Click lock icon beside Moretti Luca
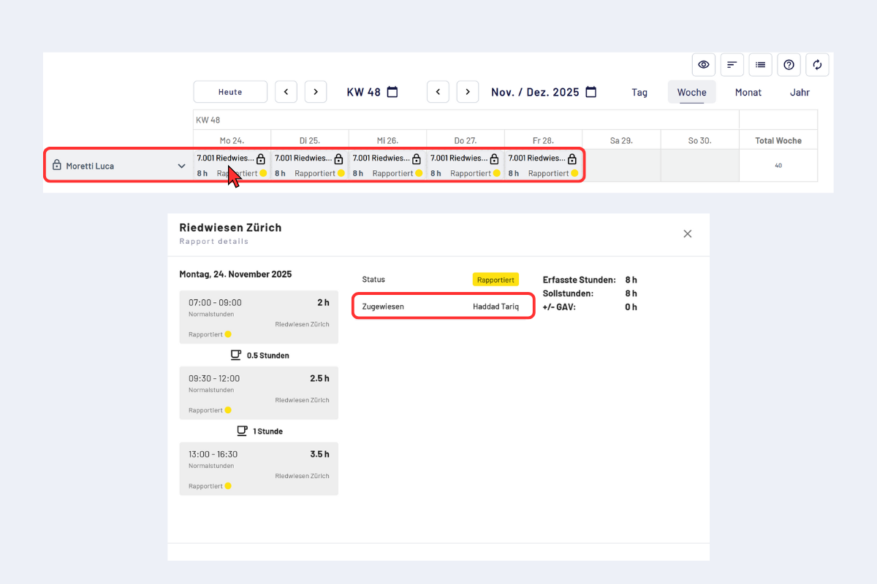877x584 pixels. pyautogui.click(x=57, y=166)
